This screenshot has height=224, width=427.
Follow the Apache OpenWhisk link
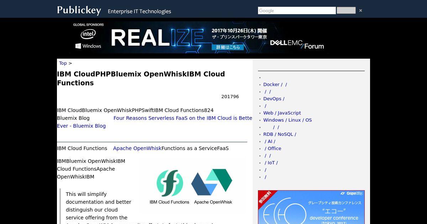coord(137,148)
